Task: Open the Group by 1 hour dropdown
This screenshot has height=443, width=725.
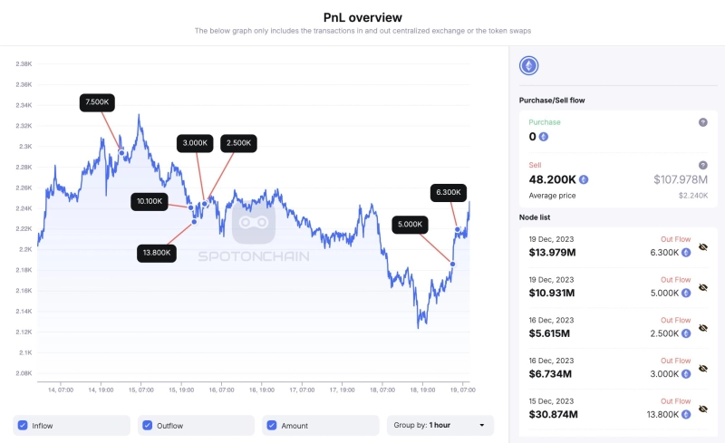Action: point(440,425)
